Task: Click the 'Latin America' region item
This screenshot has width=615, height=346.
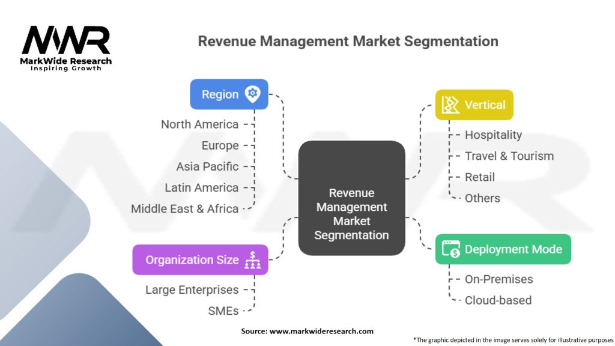Action: [x=202, y=188]
